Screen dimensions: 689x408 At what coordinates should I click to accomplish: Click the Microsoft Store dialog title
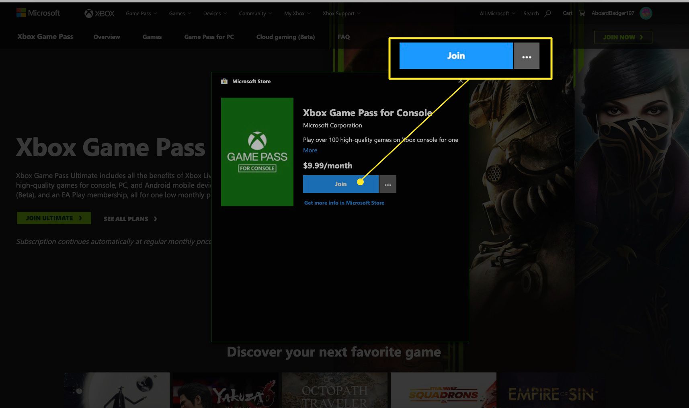[251, 81]
